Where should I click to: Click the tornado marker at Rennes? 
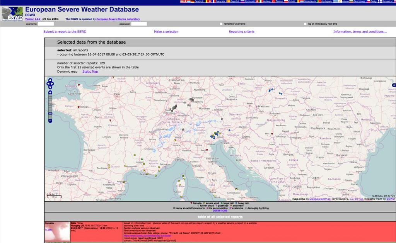pyautogui.click(x=79, y=107)
